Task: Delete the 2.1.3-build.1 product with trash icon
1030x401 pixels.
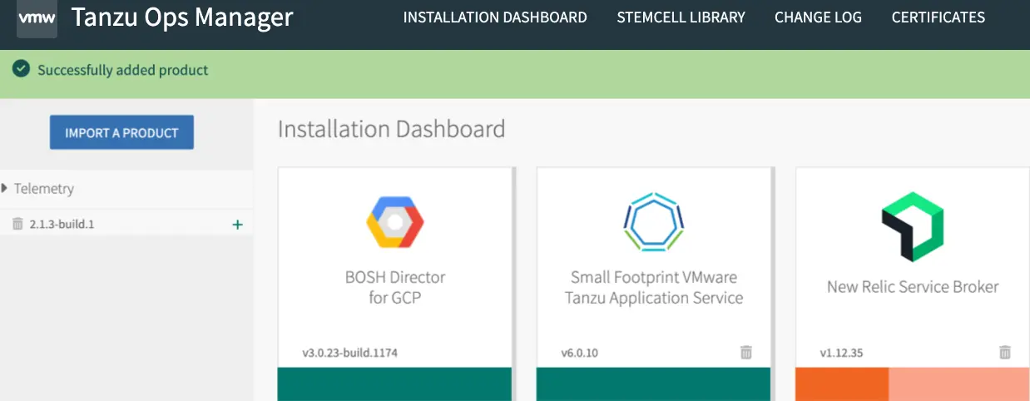Action: [18, 224]
